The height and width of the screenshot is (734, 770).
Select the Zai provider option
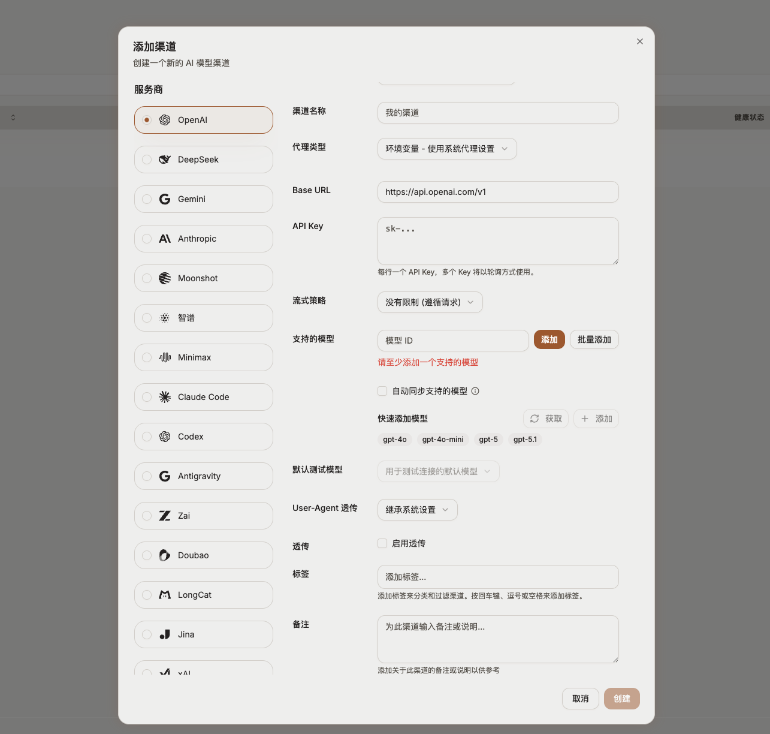coord(204,516)
